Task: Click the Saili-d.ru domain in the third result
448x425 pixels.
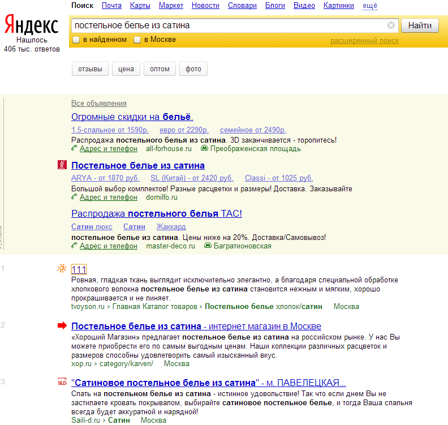Action: click(86, 420)
